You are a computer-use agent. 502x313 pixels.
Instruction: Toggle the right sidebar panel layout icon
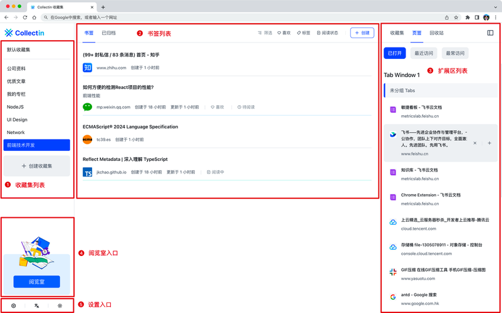click(x=490, y=33)
